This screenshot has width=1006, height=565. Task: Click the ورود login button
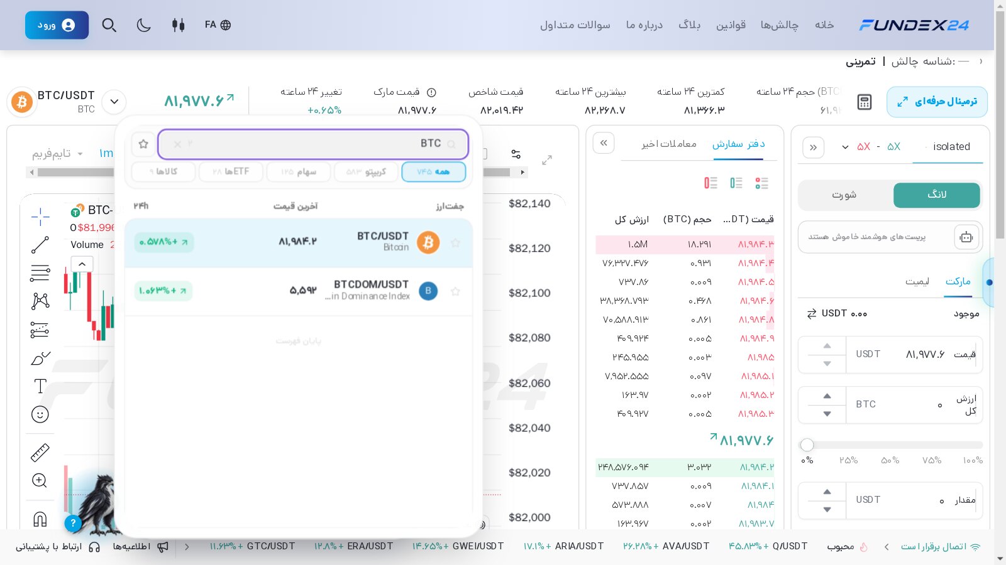click(57, 25)
